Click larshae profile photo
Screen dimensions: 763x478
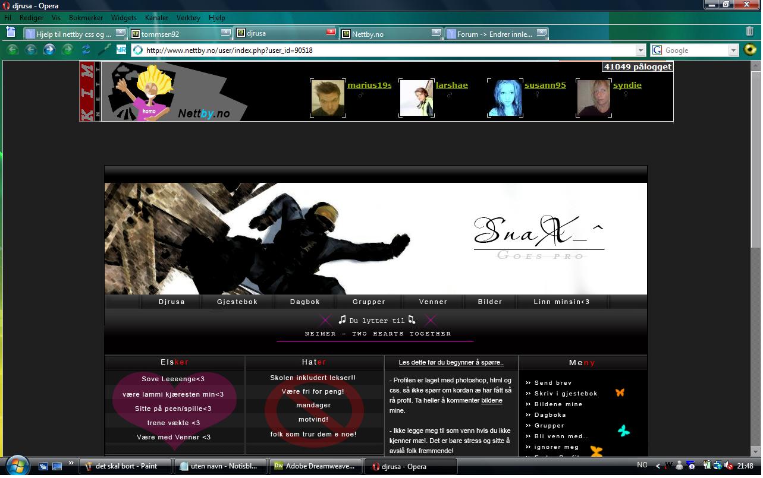[416, 98]
